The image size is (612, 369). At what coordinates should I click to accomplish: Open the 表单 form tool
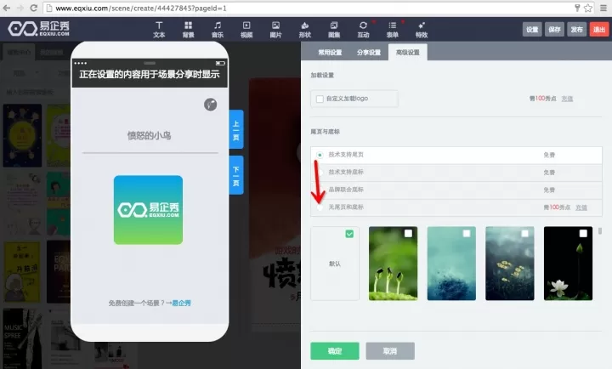point(392,30)
